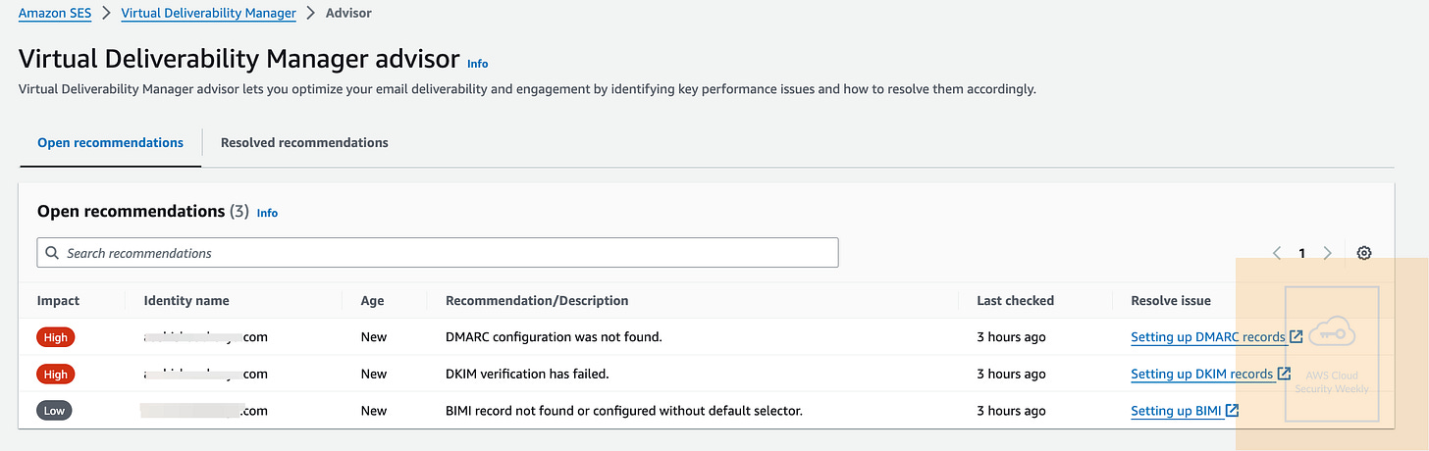Screen dimensions: 1429x451
Task: Switch to Resolved recommendations tab
Action: pyautogui.click(x=304, y=142)
